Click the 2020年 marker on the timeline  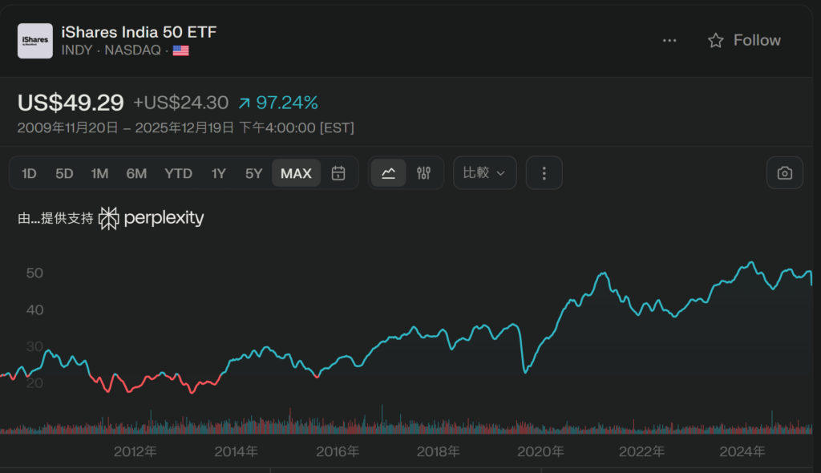(x=540, y=452)
